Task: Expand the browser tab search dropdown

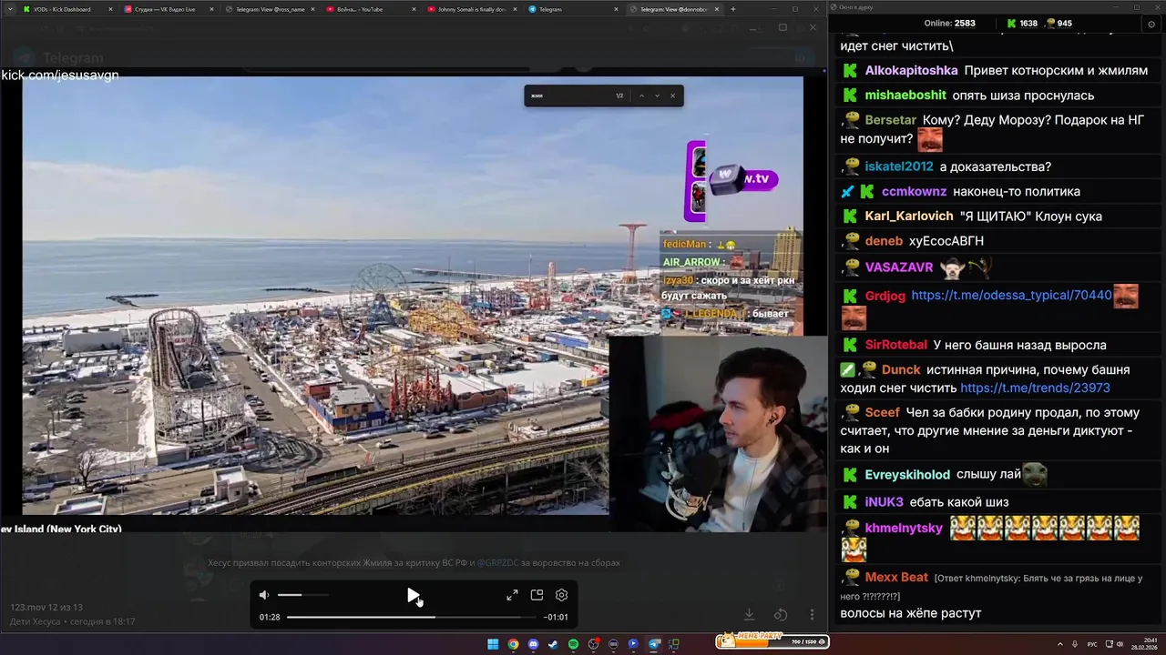Action: pos(9,9)
